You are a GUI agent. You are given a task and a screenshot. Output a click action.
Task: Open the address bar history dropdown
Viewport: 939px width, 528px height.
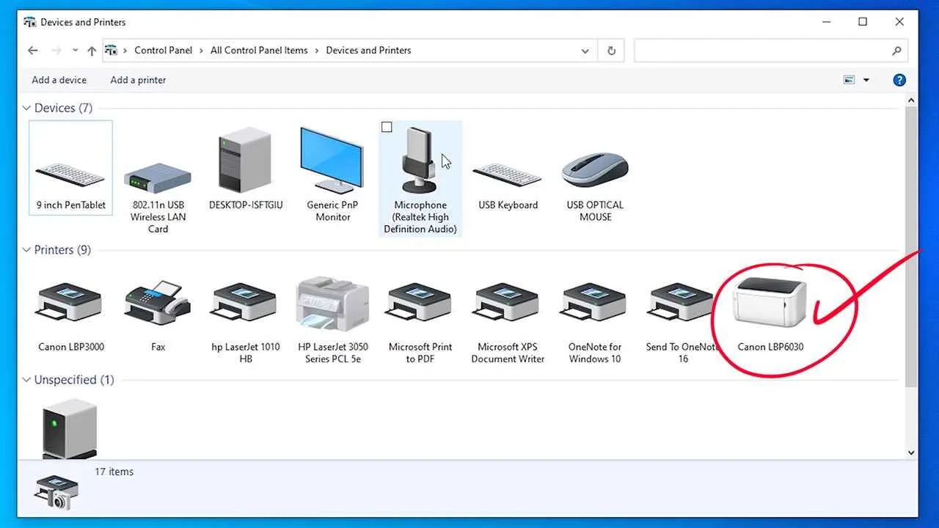coord(585,51)
